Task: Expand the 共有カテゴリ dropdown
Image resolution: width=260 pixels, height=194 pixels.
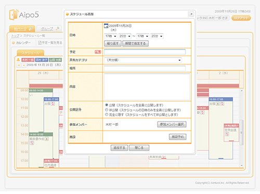Action: (143, 60)
